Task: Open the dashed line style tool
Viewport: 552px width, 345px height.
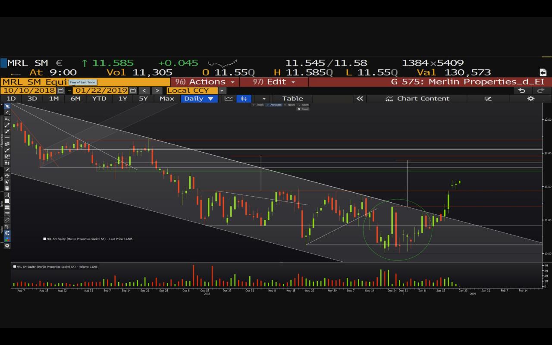Action: (7, 214)
